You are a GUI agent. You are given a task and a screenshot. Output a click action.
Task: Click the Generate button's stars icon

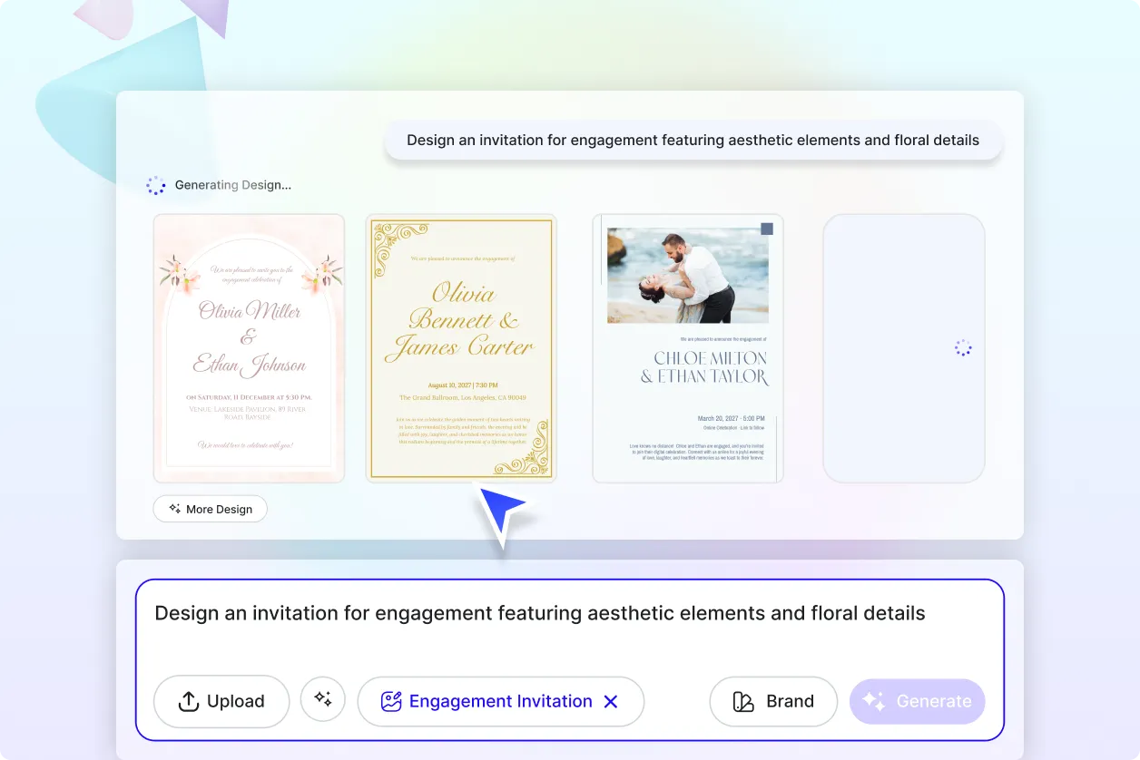[x=874, y=700]
